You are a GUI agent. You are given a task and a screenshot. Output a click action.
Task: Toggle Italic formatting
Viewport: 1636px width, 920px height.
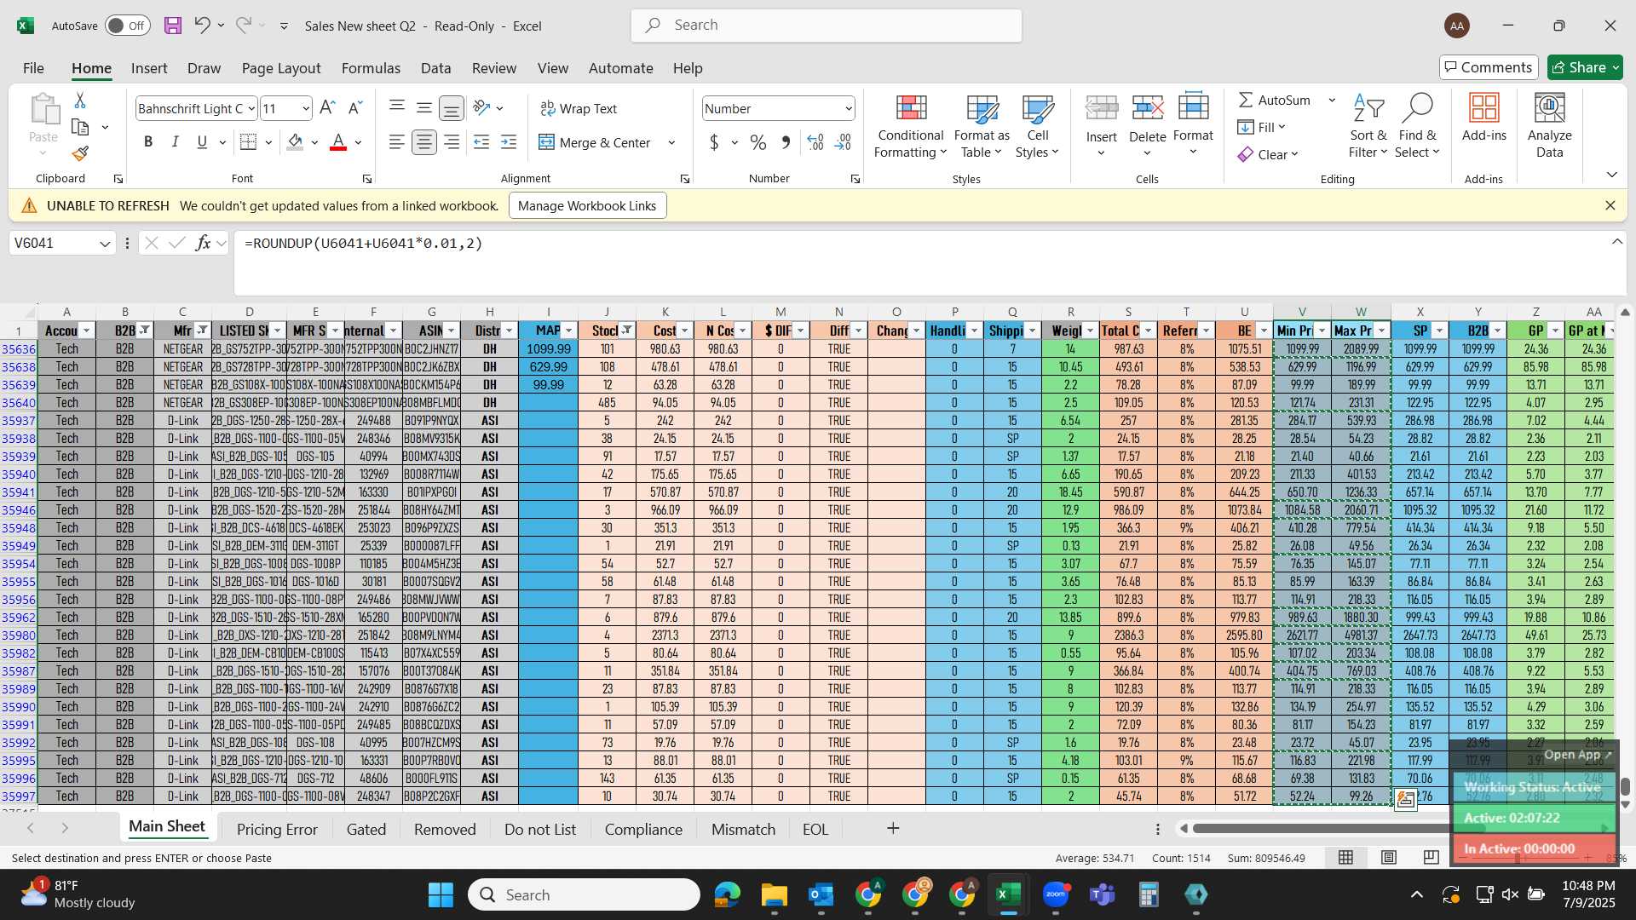click(175, 142)
